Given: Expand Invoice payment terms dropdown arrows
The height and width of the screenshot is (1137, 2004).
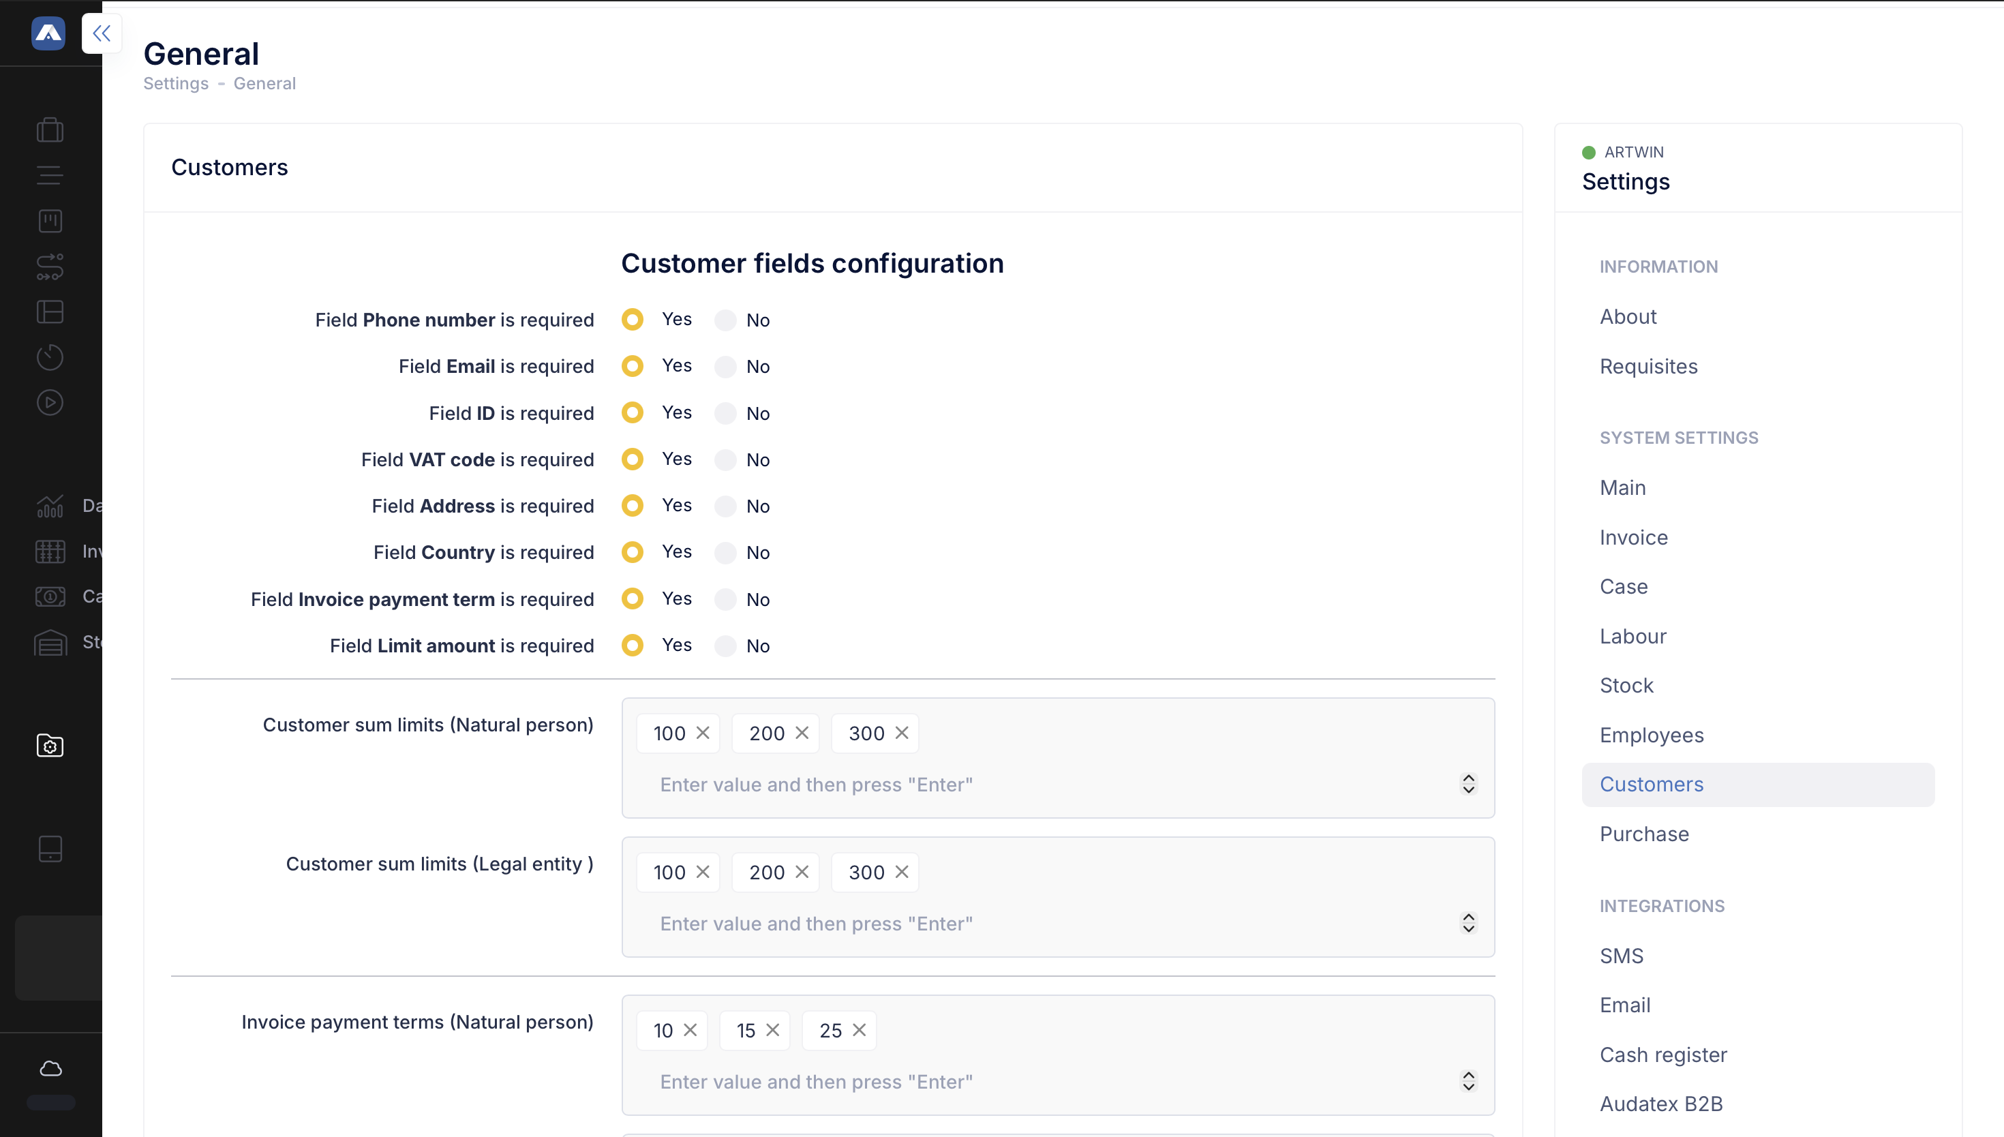Looking at the screenshot, I should (x=1468, y=1081).
